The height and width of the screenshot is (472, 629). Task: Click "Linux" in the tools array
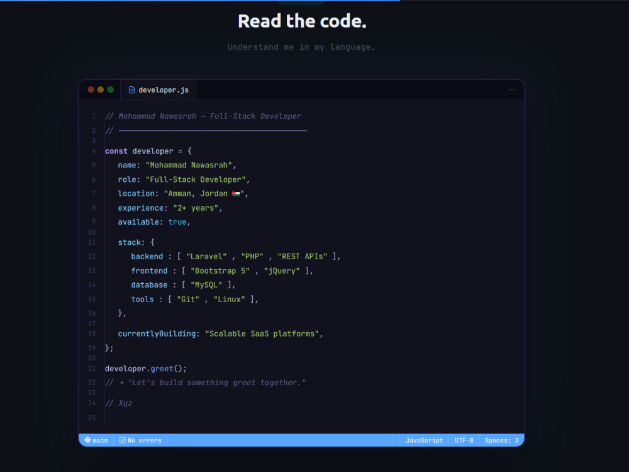pos(229,300)
